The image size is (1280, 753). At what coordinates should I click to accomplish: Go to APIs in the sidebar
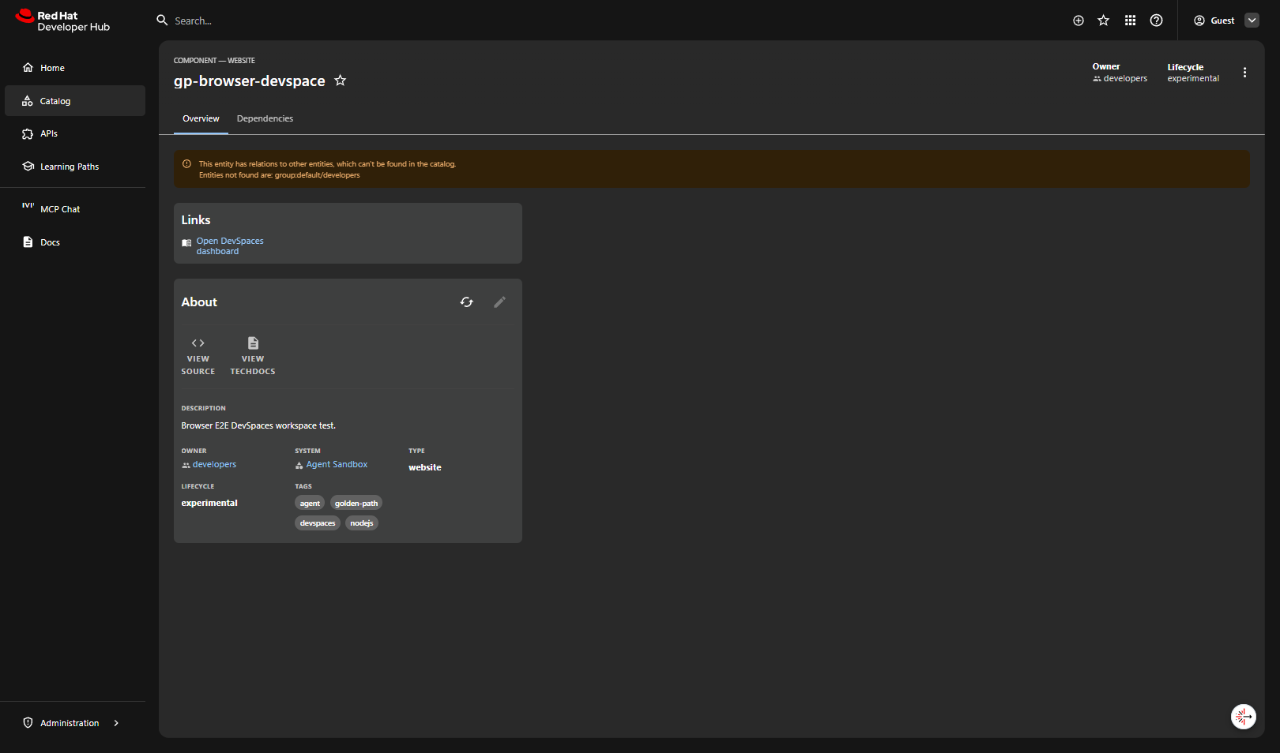(75, 134)
